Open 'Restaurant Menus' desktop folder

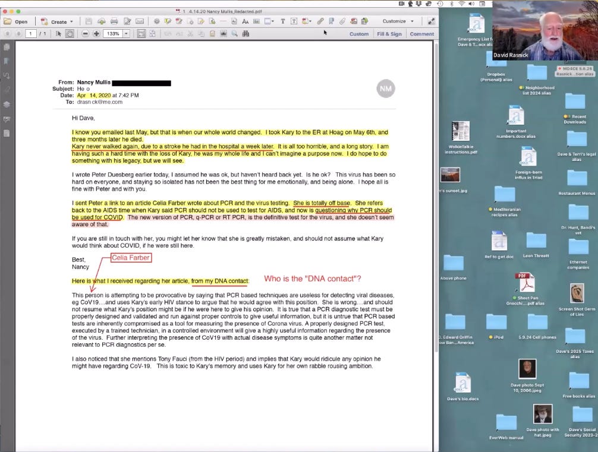tap(577, 182)
